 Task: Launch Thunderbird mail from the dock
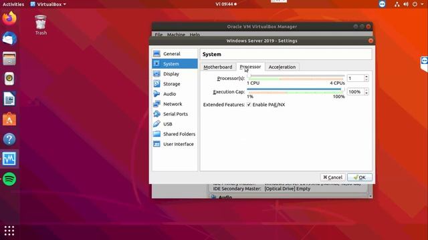point(9,39)
